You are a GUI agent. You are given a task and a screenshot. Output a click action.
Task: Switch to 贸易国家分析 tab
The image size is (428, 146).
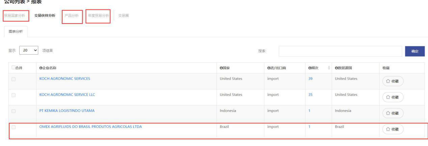[x=15, y=15]
